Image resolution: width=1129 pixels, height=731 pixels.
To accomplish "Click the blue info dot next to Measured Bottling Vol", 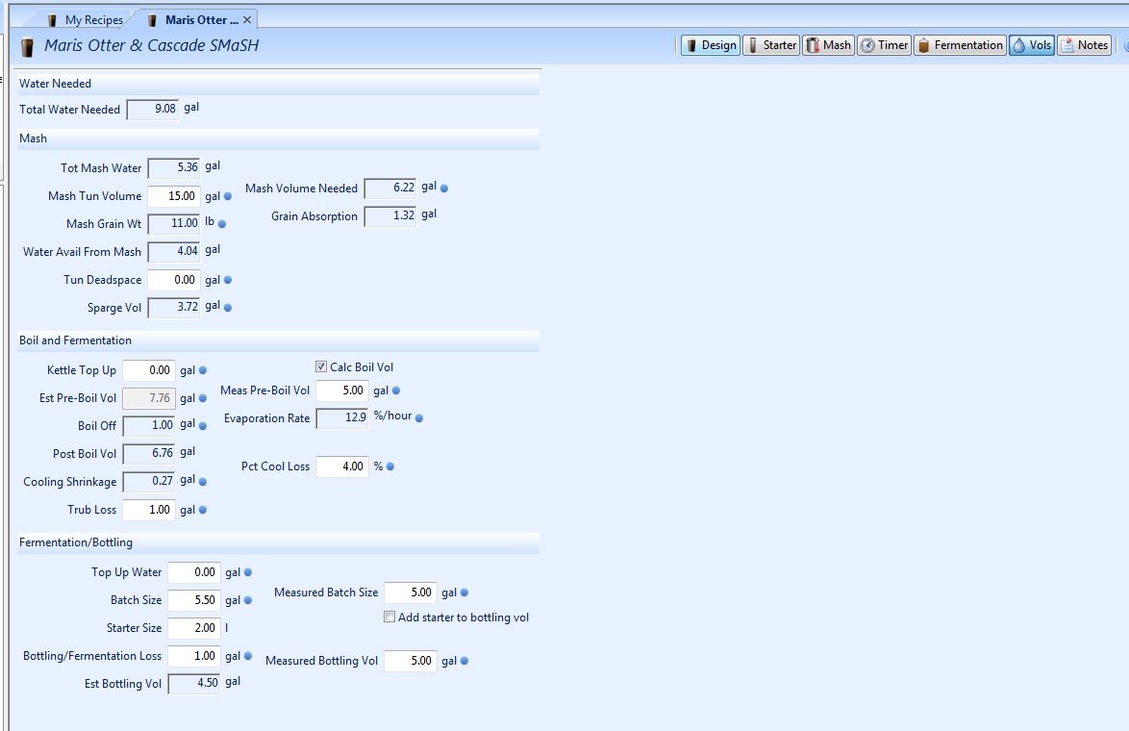I will 464,661.
